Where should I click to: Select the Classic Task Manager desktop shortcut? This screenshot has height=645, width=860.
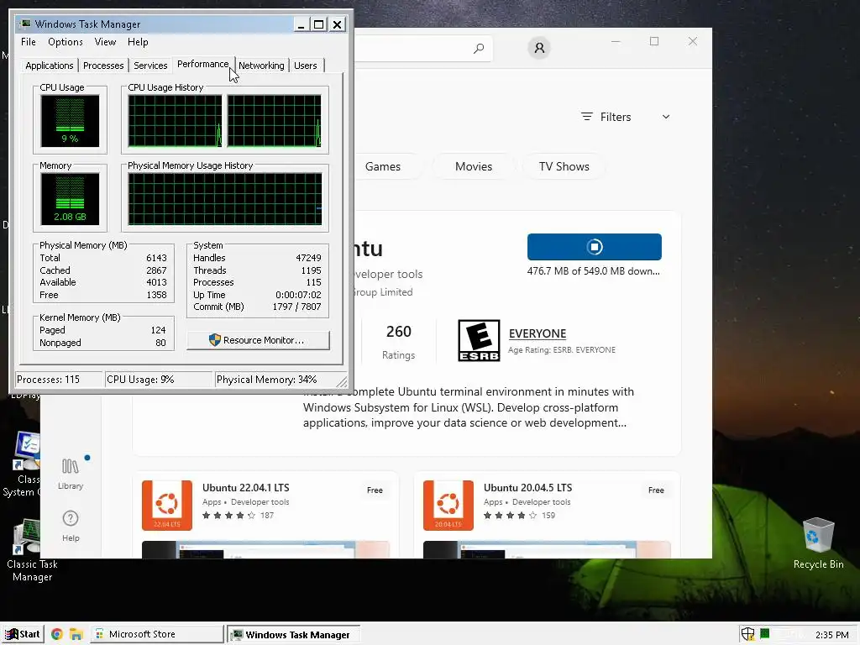coord(32,550)
